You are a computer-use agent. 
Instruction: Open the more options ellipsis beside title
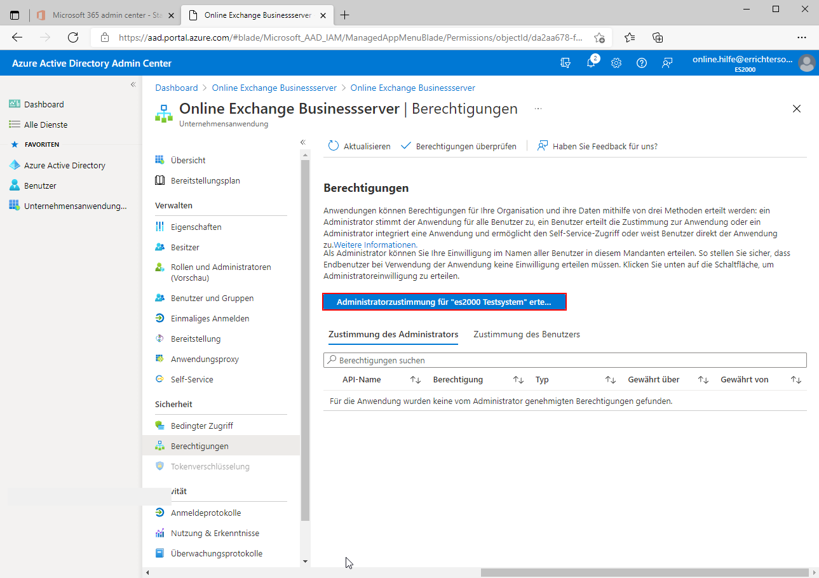click(x=538, y=109)
